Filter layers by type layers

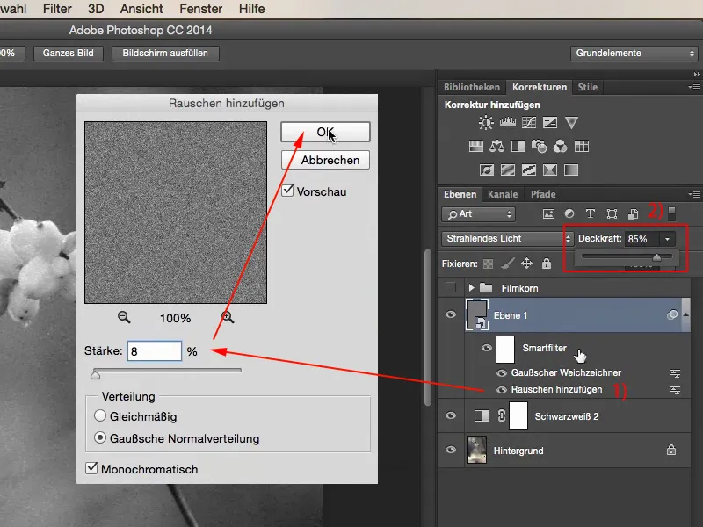point(591,213)
